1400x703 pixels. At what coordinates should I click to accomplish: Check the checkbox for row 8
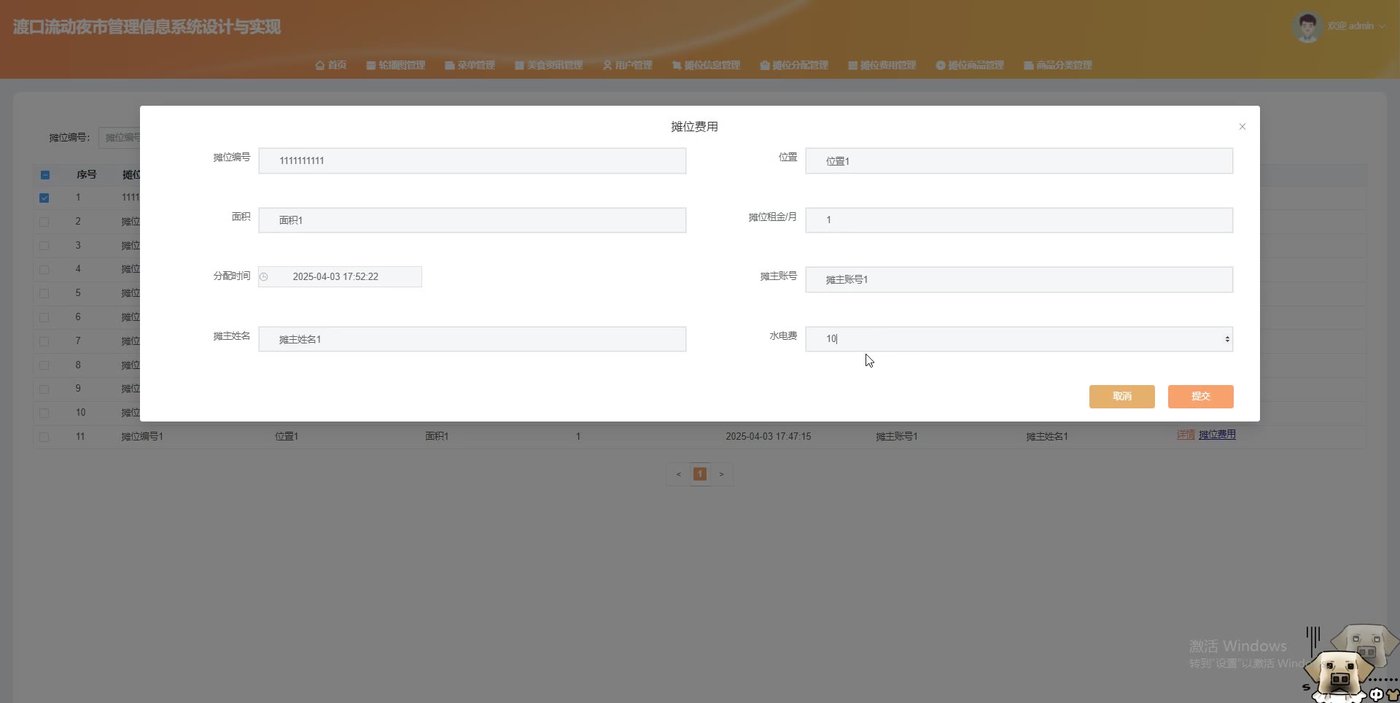44,365
